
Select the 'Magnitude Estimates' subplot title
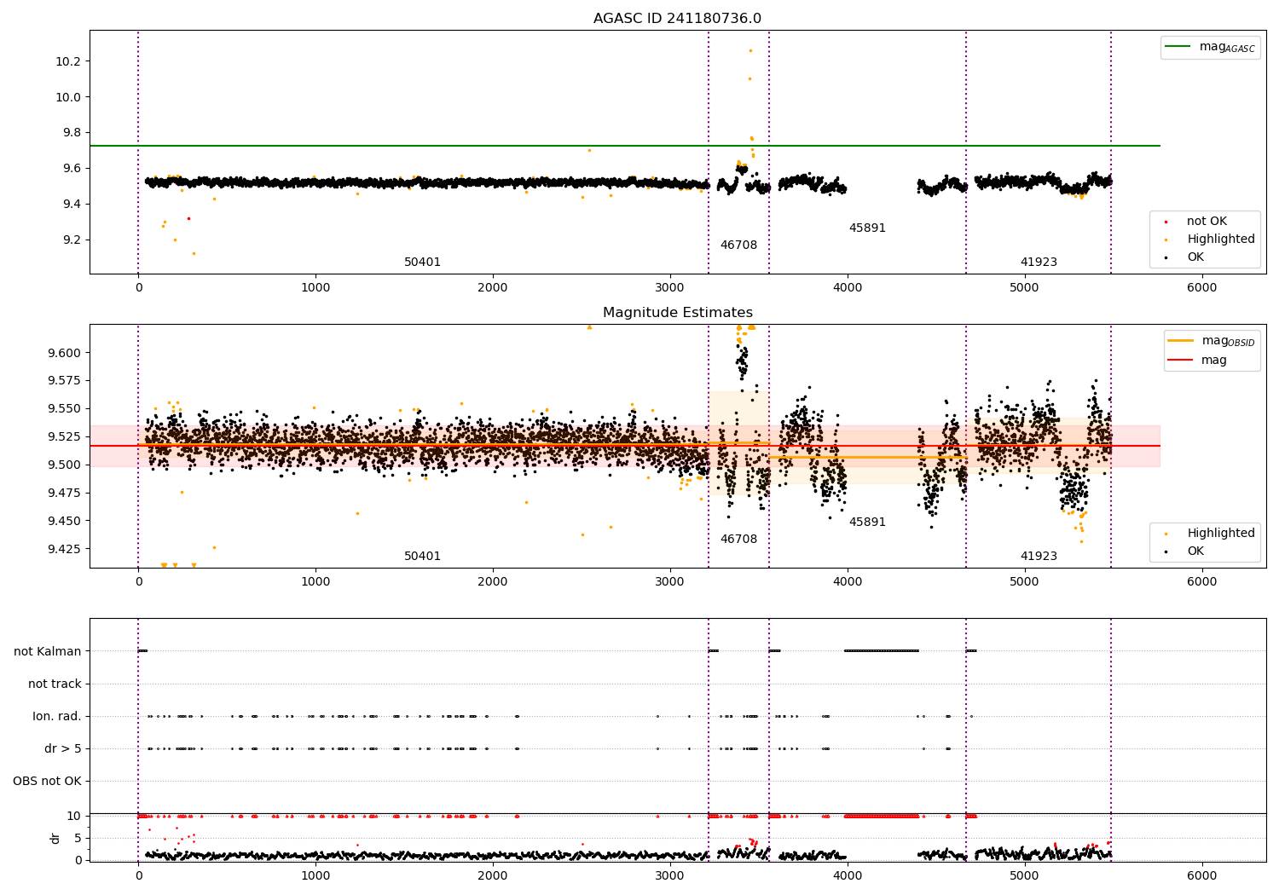click(x=677, y=313)
